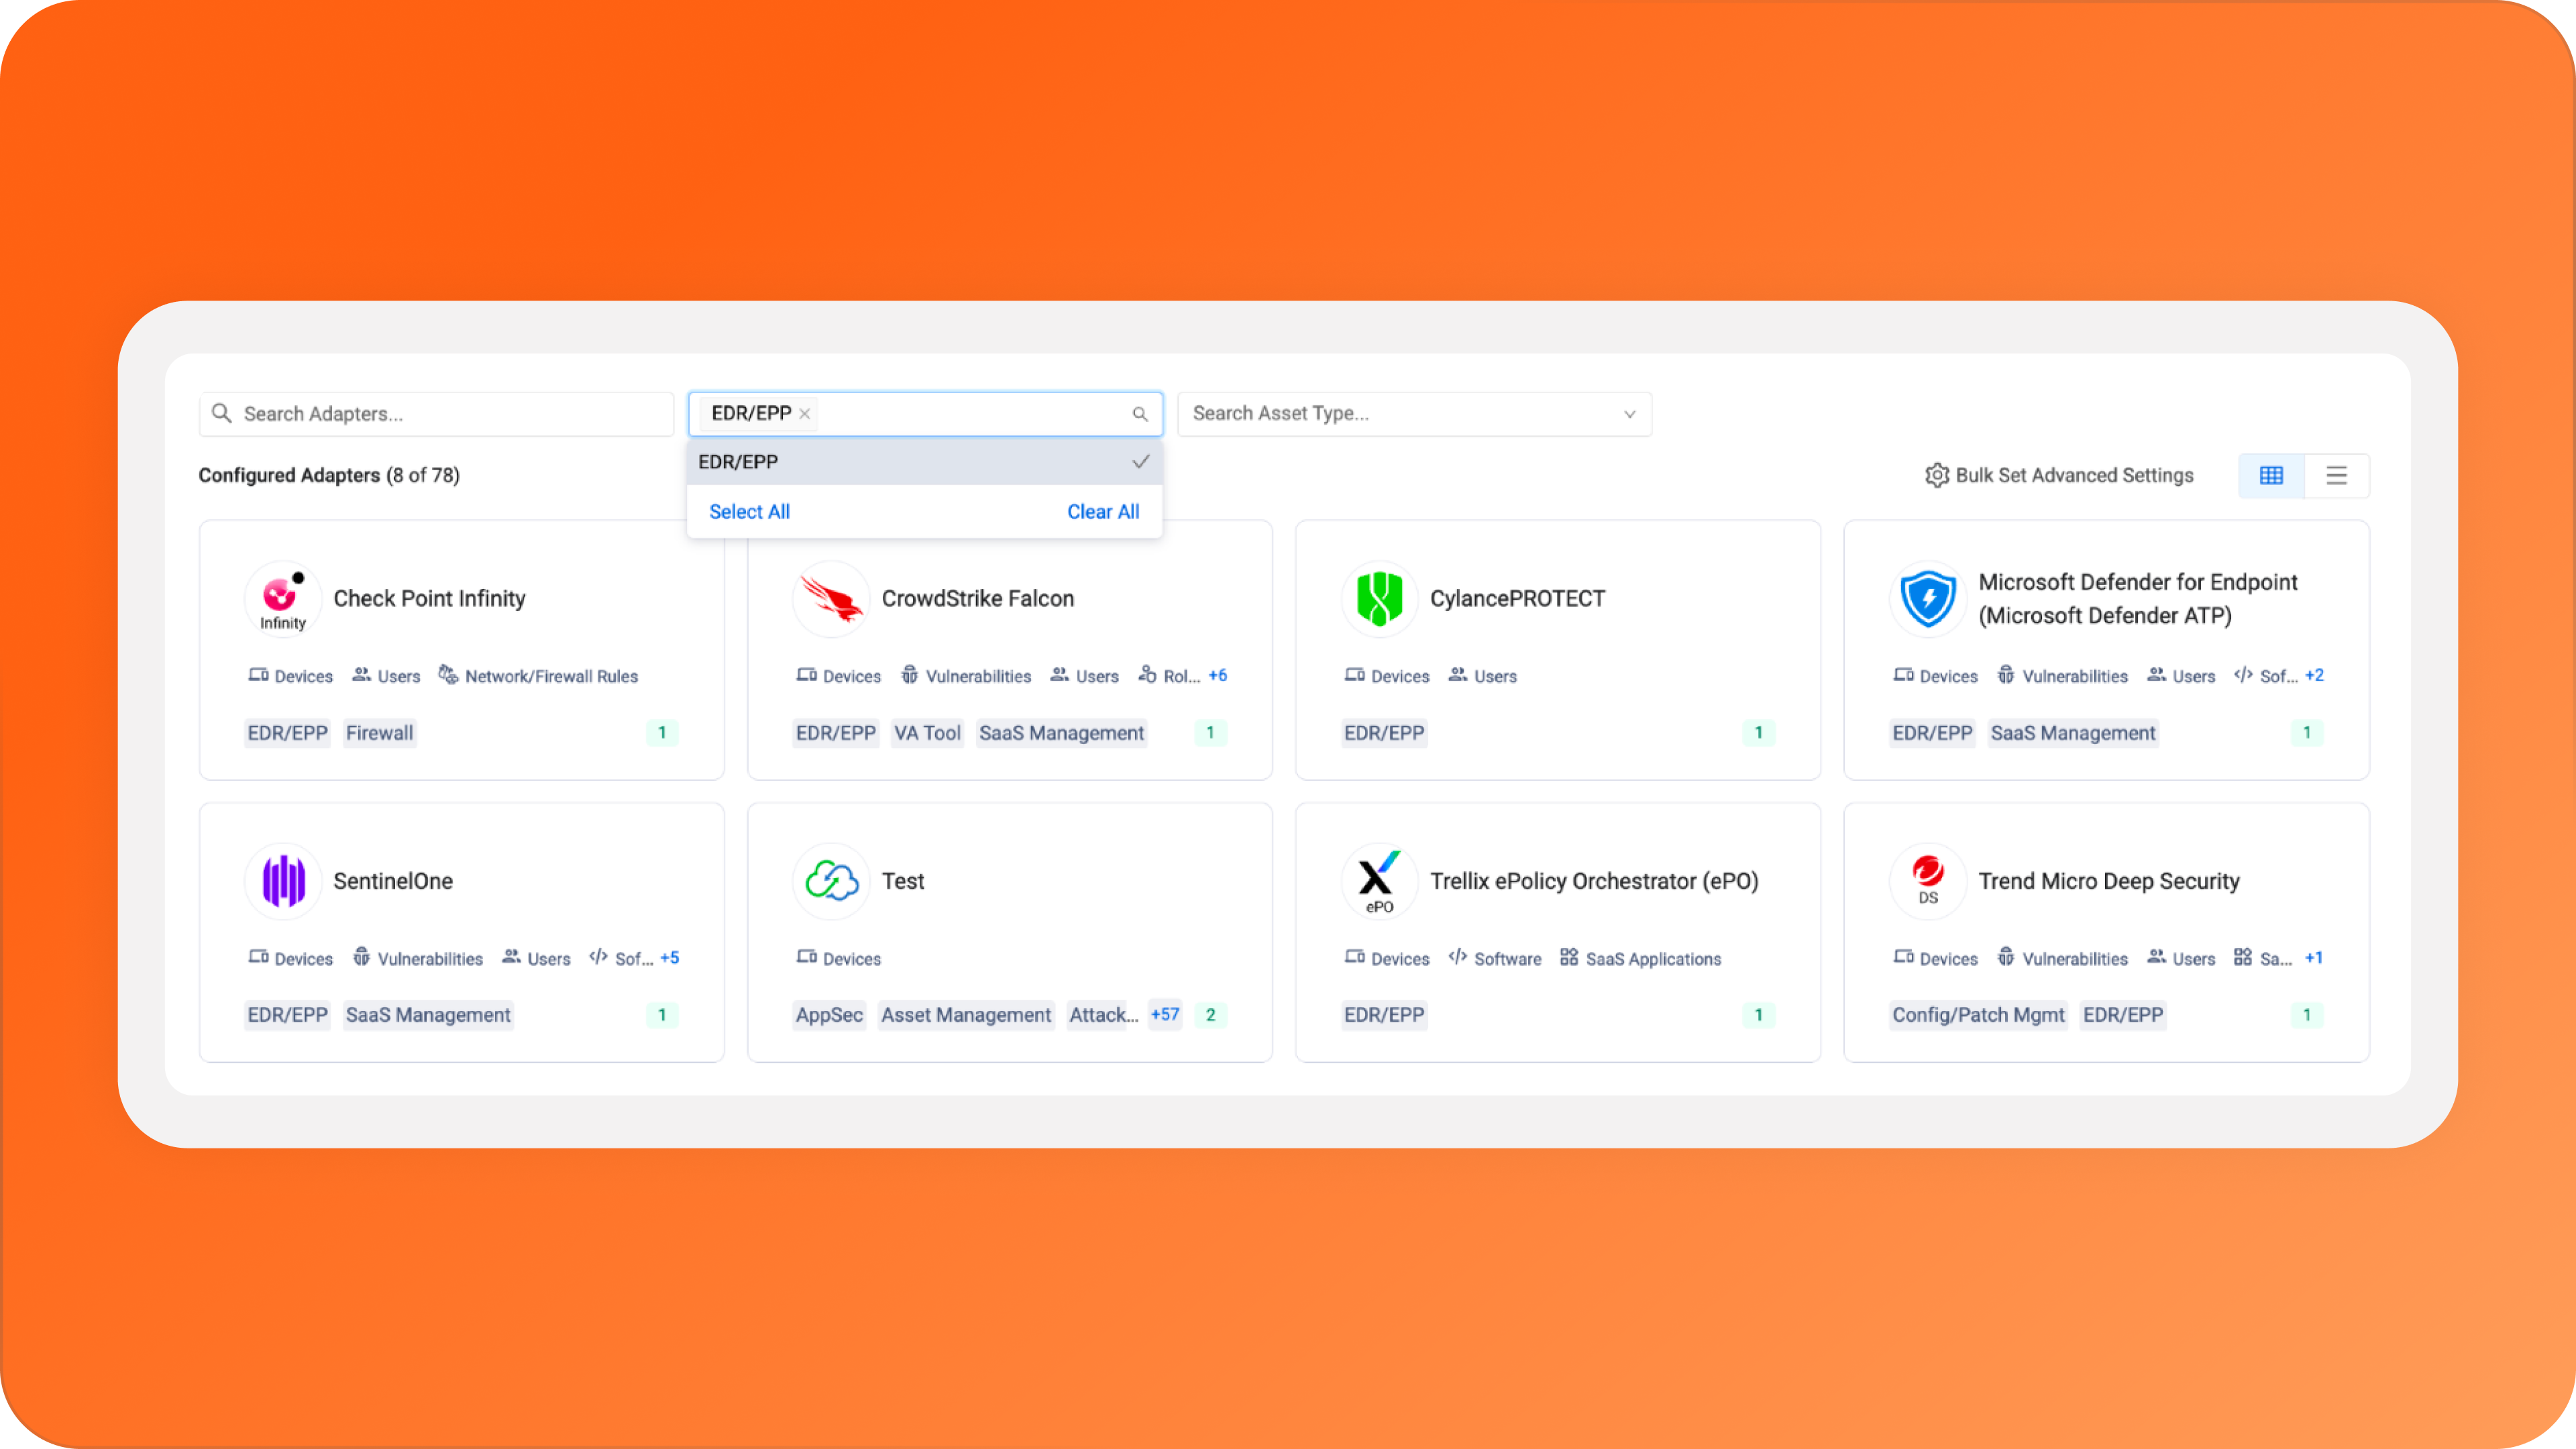Expand the Search Asset Type dropdown
The width and height of the screenshot is (2576, 1449).
(x=1629, y=414)
